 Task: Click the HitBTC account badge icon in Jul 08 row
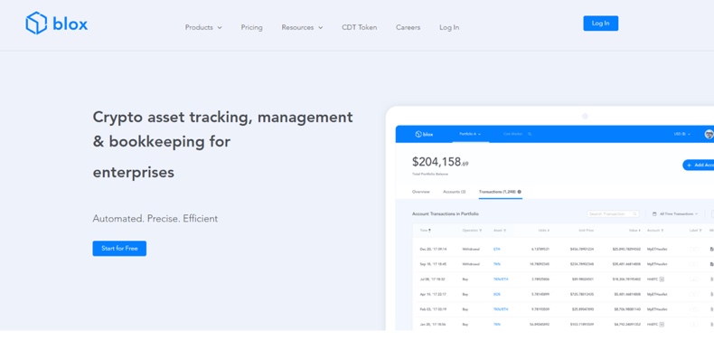[662, 279]
